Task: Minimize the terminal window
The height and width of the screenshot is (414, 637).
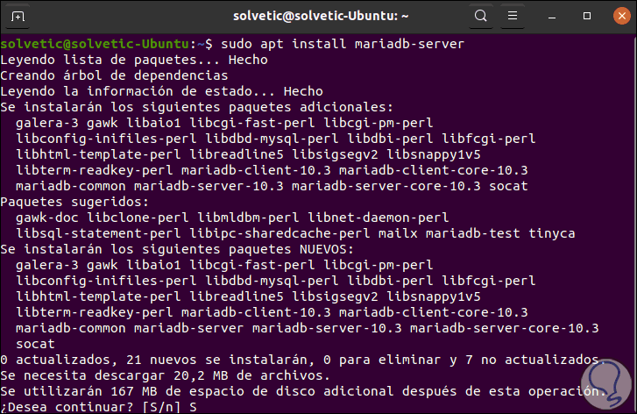Action: (x=552, y=17)
